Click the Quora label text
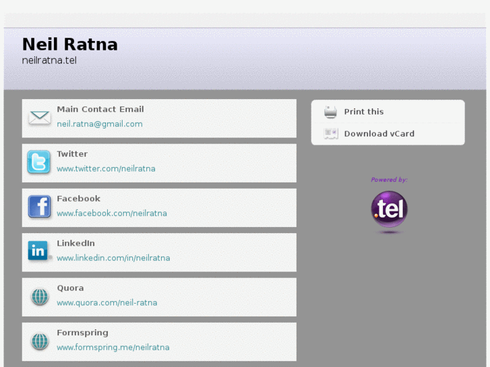Image resolution: width=490 pixels, height=367 pixels. (x=70, y=288)
